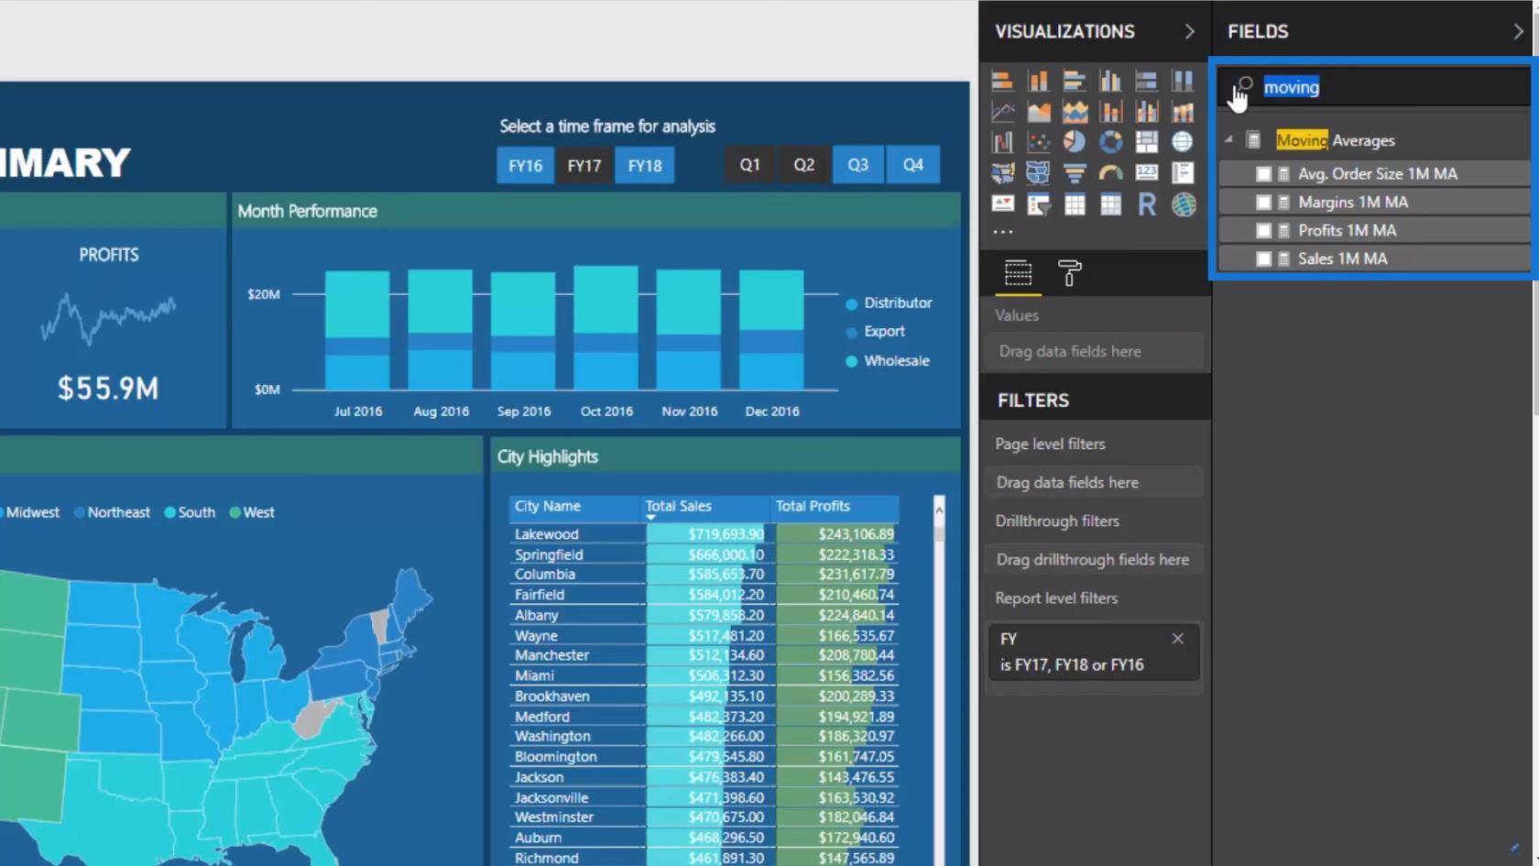Switch to the Format paint roller tab
Image resolution: width=1539 pixels, height=866 pixels.
pos(1069,273)
